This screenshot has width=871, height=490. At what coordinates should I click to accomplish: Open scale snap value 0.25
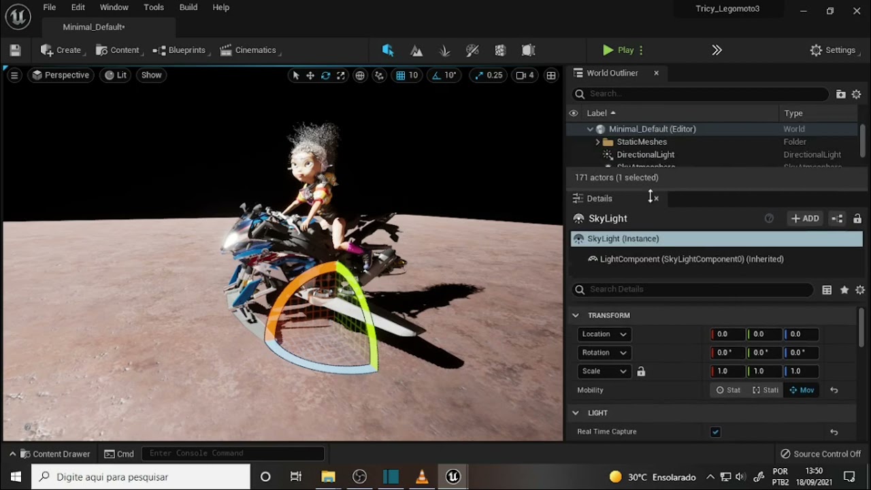pos(495,76)
